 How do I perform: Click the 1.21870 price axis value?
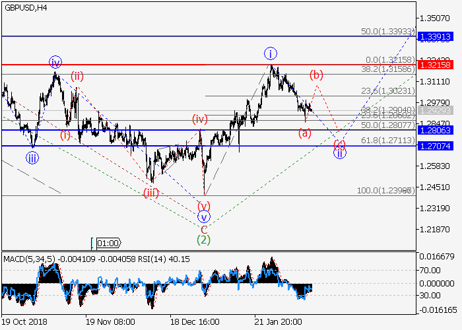(x=434, y=229)
